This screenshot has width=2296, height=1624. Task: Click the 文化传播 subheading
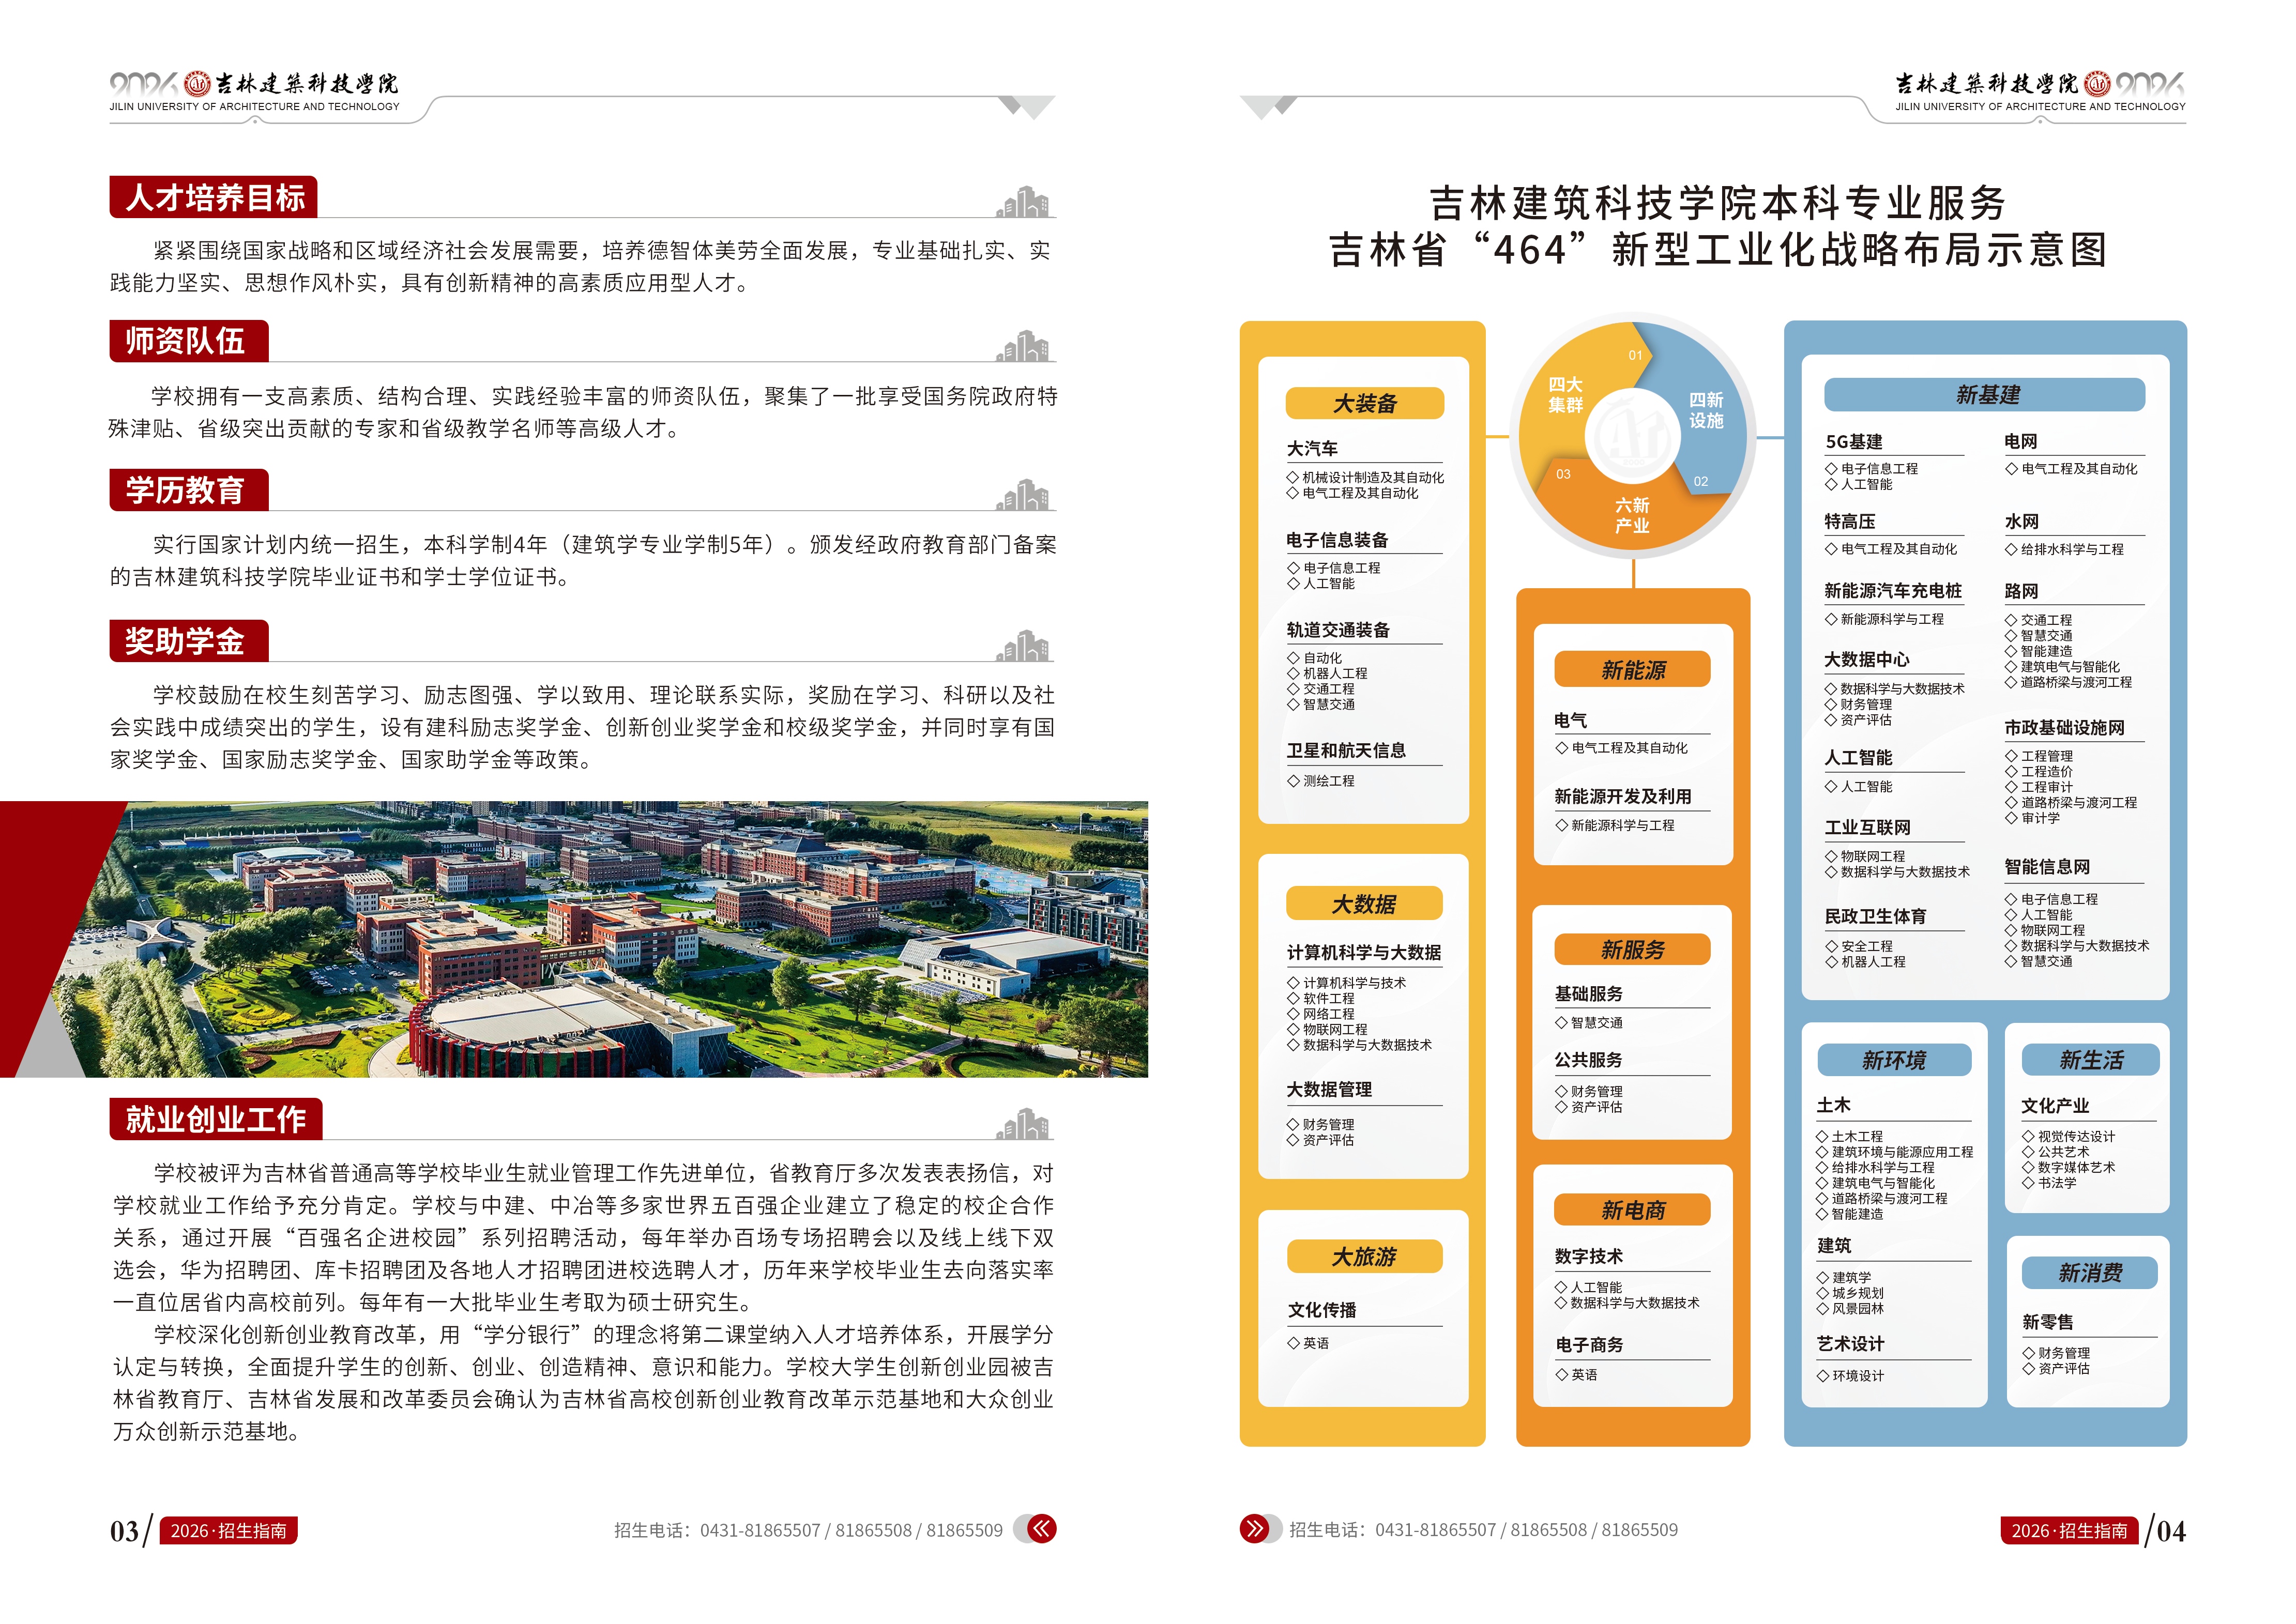pyautogui.click(x=1322, y=1310)
